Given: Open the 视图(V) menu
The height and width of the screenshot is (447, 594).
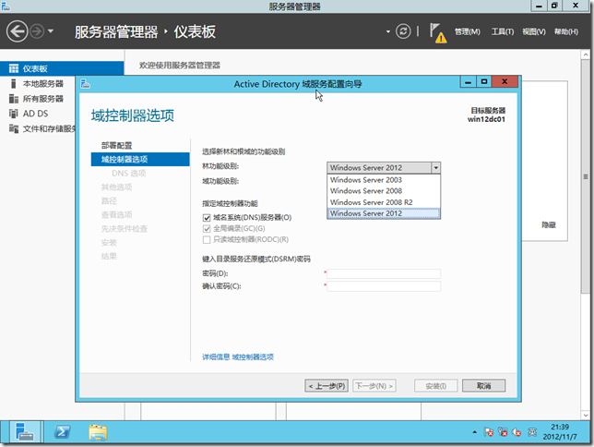Looking at the screenshot, I should pos(534,32).
